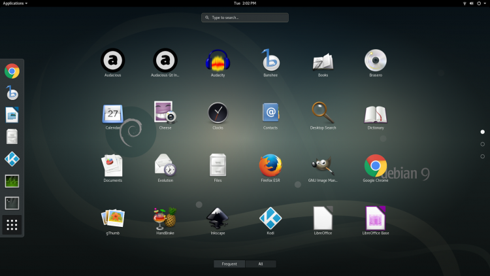This screenshot has height=276, width=490.
Task: Click the volume icon in top bar
Action: 472,3
